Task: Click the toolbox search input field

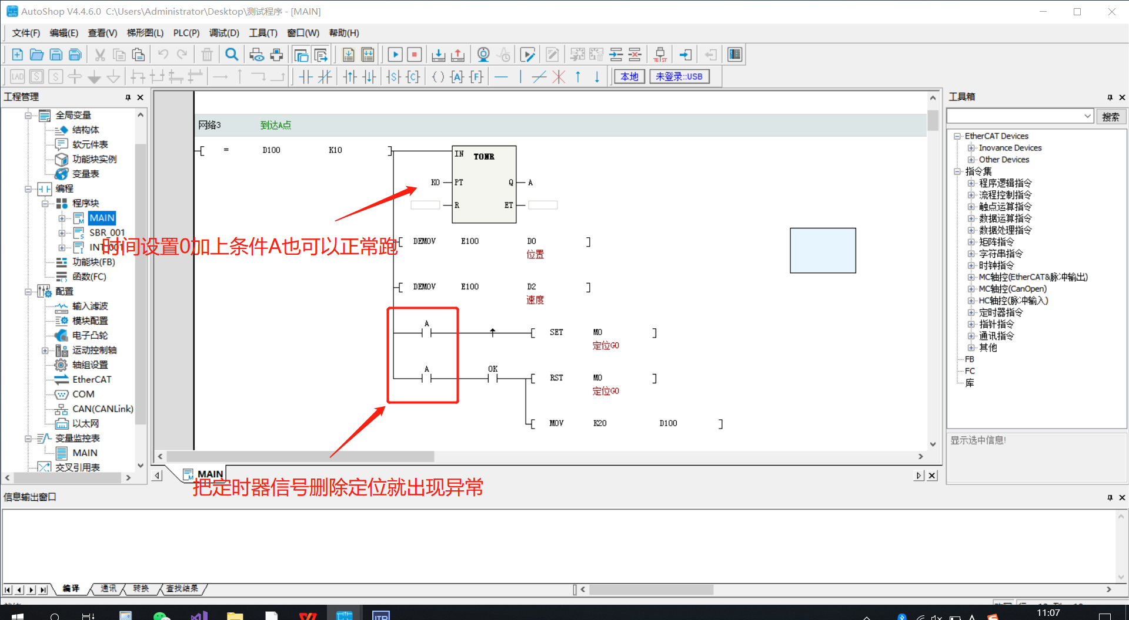Action: tap(1015, 116)
